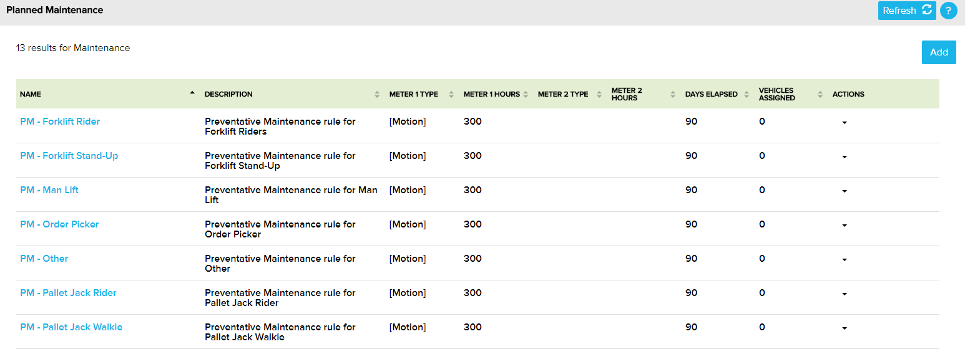
Task: Sort by Vehicles Assigned column
Action: coord(820,95)
